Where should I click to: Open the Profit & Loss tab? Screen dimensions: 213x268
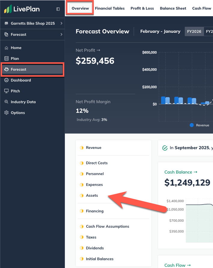[142, 8]
